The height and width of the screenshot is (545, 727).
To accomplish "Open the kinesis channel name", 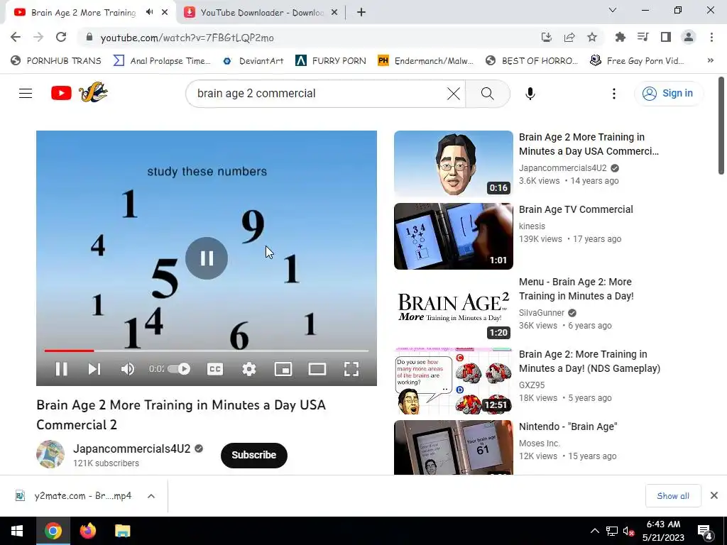I will click(532, 226).
